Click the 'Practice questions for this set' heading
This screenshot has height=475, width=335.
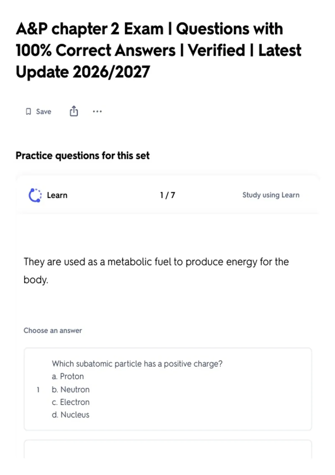(83, 155)
